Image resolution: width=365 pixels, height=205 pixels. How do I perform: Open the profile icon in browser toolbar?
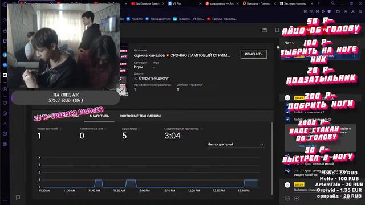[x=346, y=11]
